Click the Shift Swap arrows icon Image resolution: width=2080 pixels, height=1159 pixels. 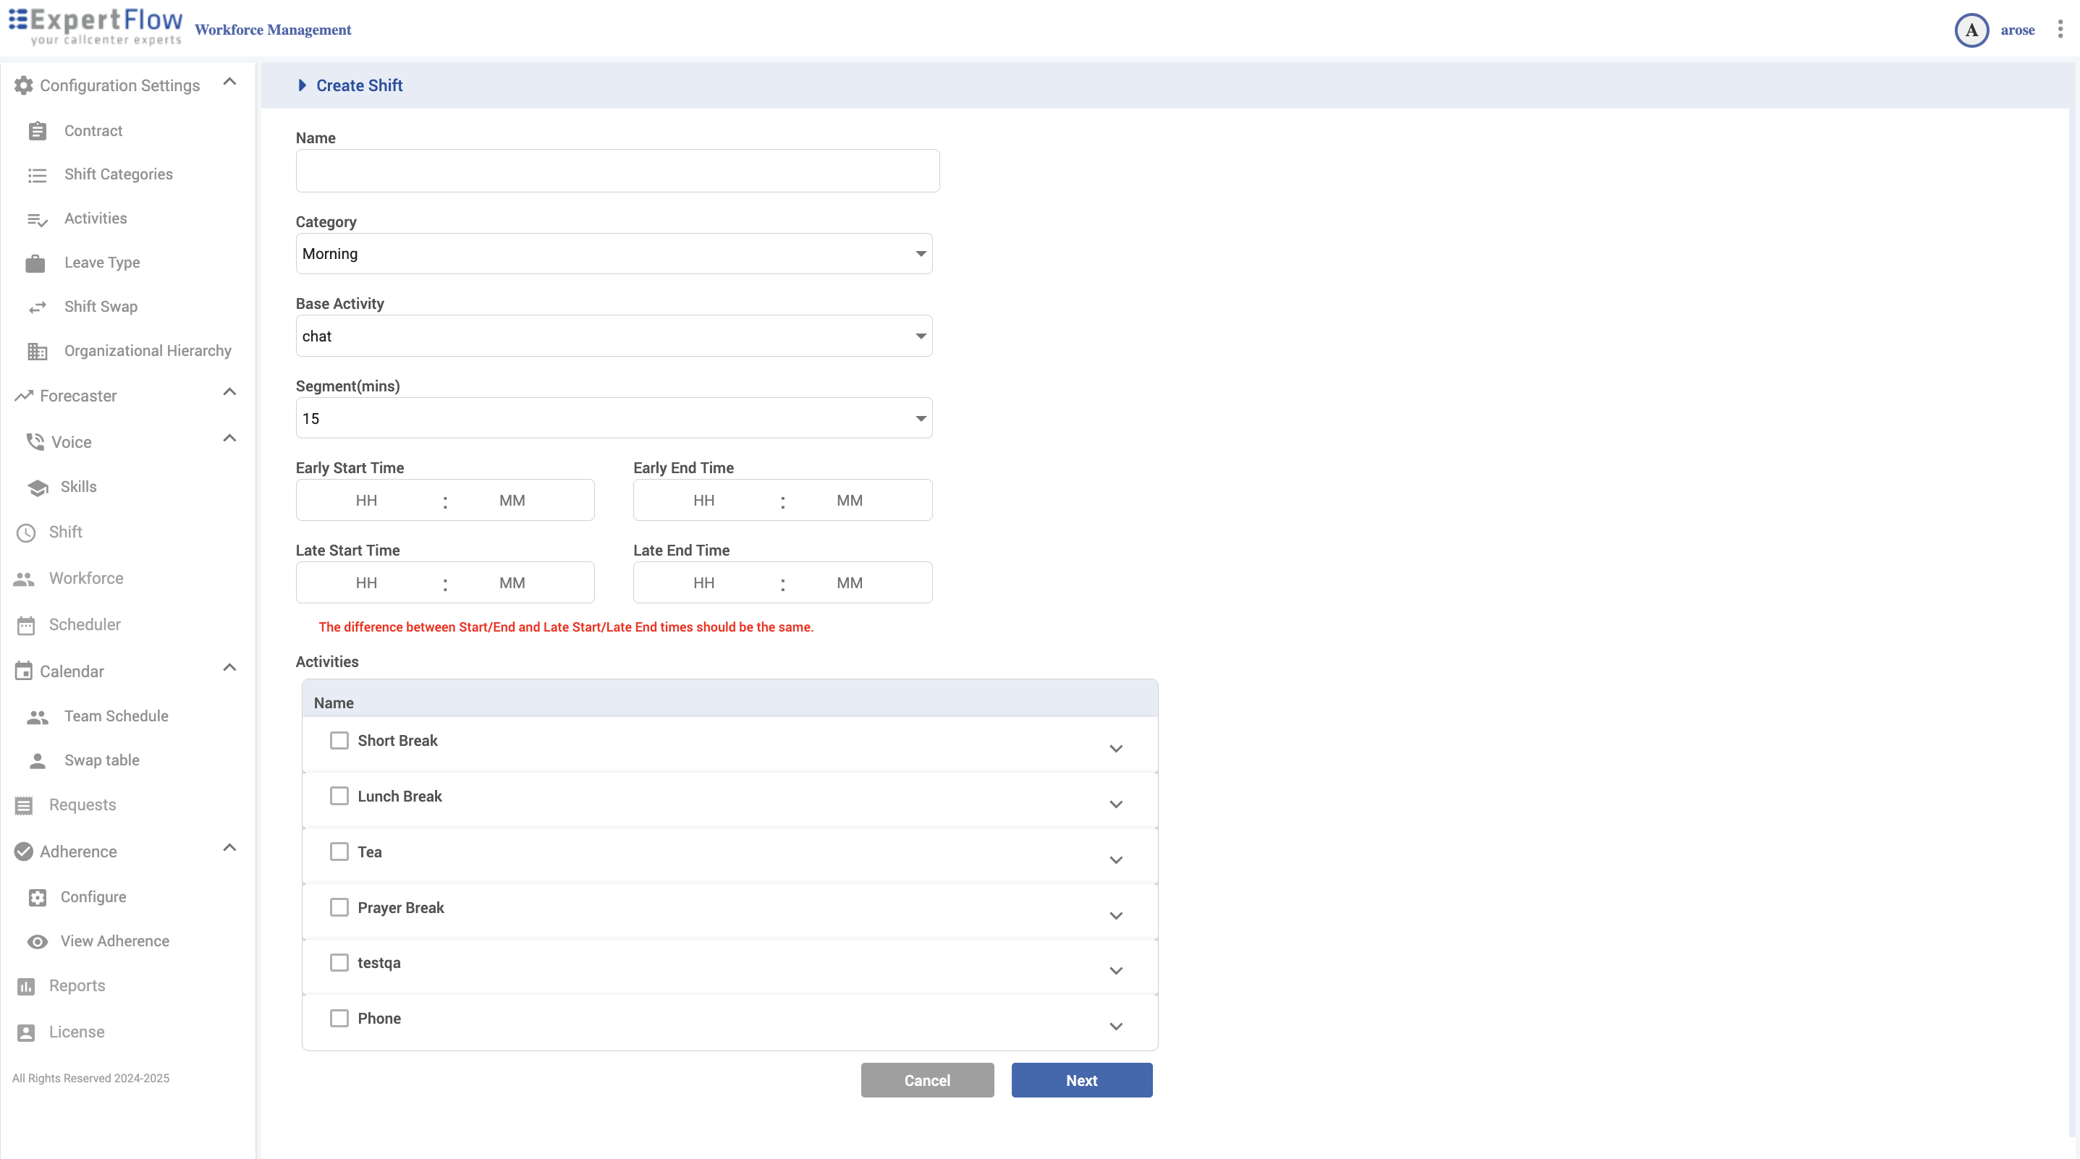[37, 307]
